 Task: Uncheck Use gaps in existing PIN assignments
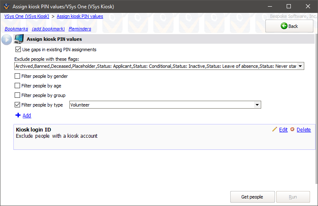pos(18,50)
